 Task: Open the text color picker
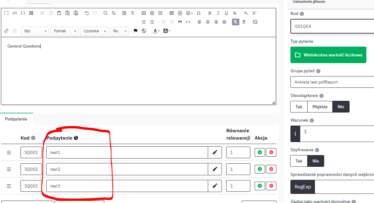(x=156, y=31)
